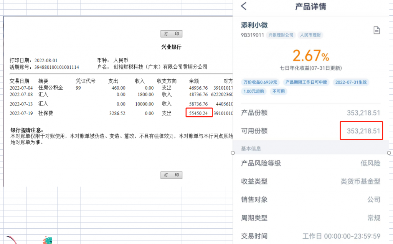393x244 pixels.
Task: Select the 2022-07-19 transaction date
Action: click(21, 113)
